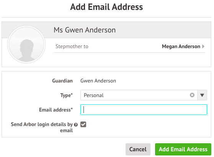This screenshot has height=157, width=214.
Task: Click the right chevron beside Megan Anderson
Action: (203, 46)
